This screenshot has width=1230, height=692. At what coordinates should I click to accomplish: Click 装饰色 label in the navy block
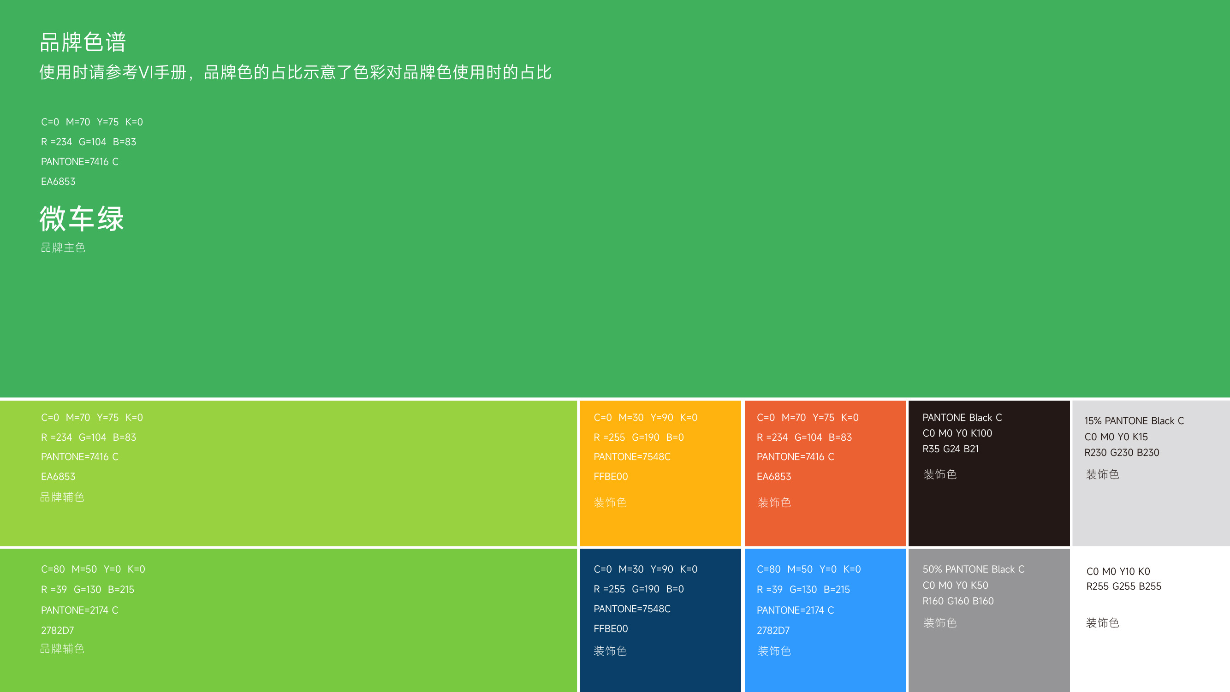(610, 651)
